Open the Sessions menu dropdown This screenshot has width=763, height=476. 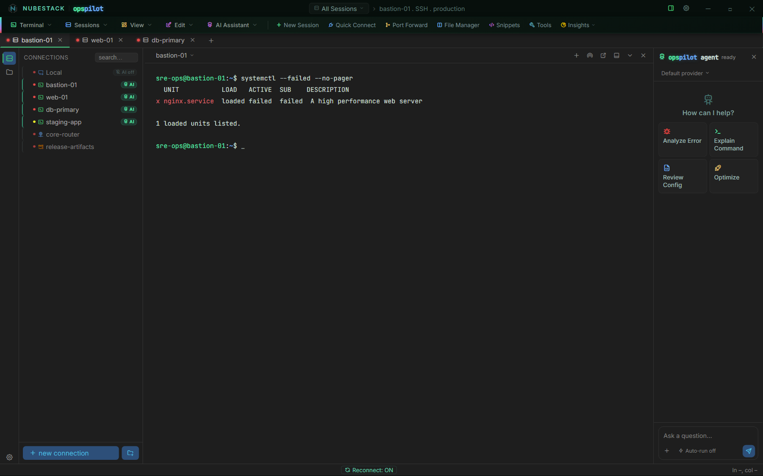pos(86,25)
